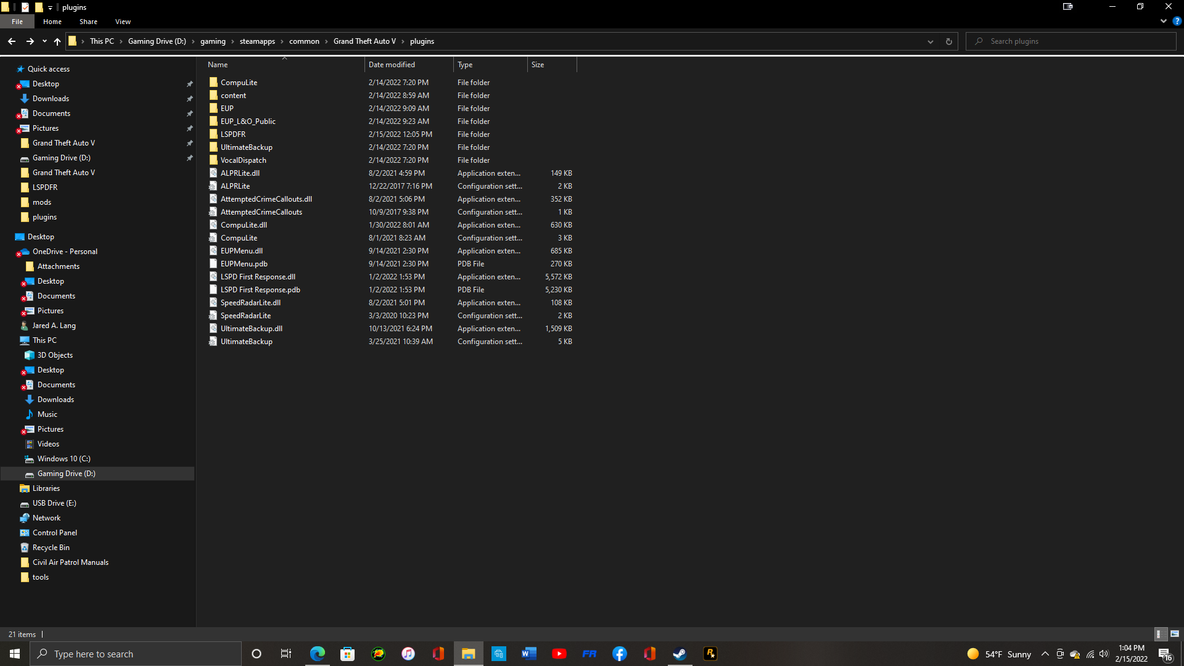The height and width of the screenshot is (666, 1184).
Task: Switch to large icons view in status bar
Action: pyautogui.click(x=1175, y=634)
